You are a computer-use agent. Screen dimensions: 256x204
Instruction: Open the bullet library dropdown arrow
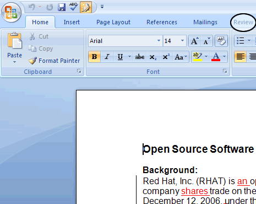click(x=249, y=41)
